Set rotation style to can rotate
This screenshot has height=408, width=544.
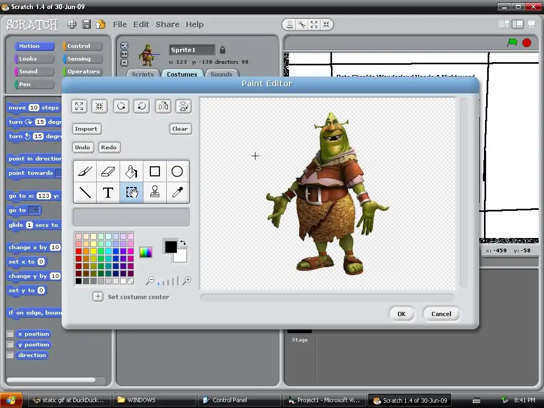(x=124, y=46)
